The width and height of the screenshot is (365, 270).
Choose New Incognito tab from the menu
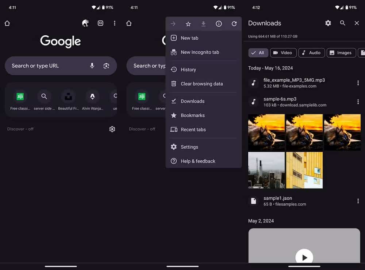click(x=200, y=52)
